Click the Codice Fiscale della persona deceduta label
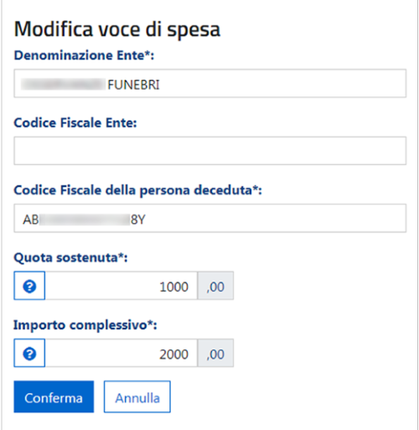 138,190
